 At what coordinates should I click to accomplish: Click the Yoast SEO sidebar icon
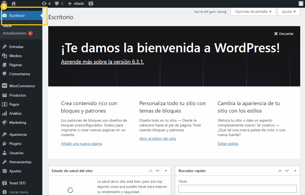pos(5,183)
